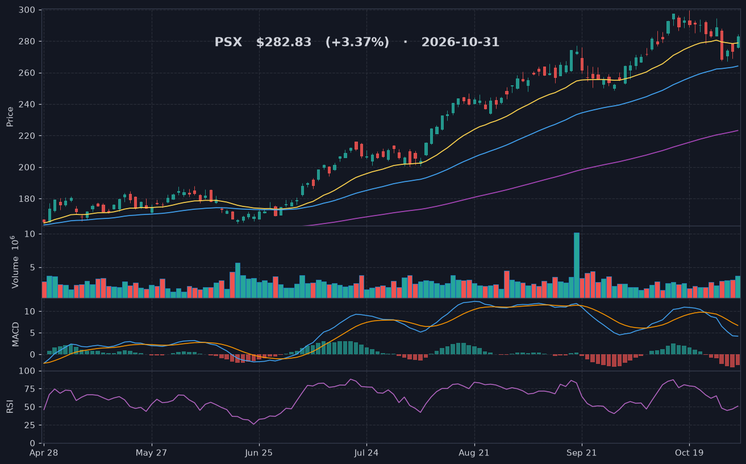Screen dimensions: 746x464
Task: Click the tallest volume bar near Sep 21
Action: point(577,265)
